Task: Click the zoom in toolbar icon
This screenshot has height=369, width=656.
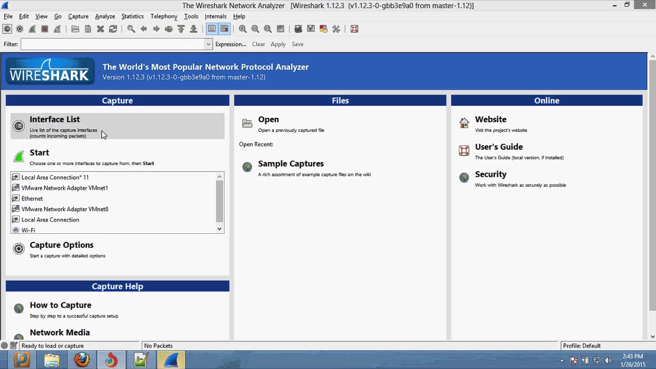Action: 242,29
